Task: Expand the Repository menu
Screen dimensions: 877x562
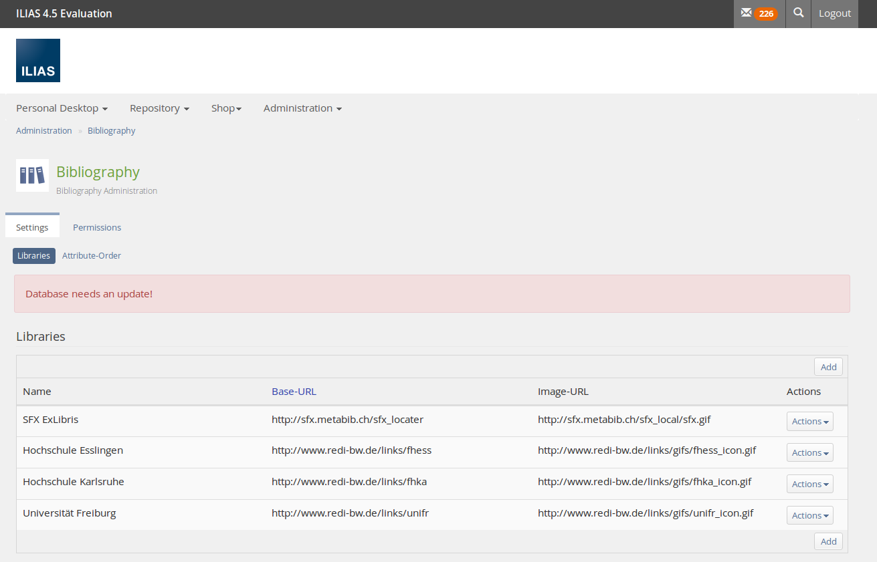Action: [159, 108]
